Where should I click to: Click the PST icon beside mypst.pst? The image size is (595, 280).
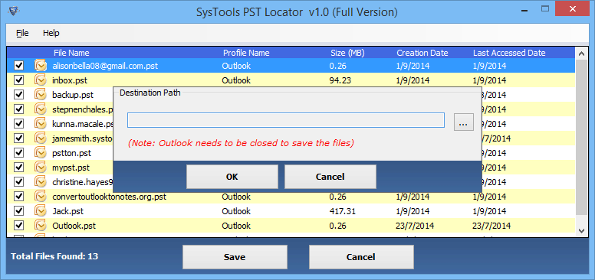(x=41, y=168)
